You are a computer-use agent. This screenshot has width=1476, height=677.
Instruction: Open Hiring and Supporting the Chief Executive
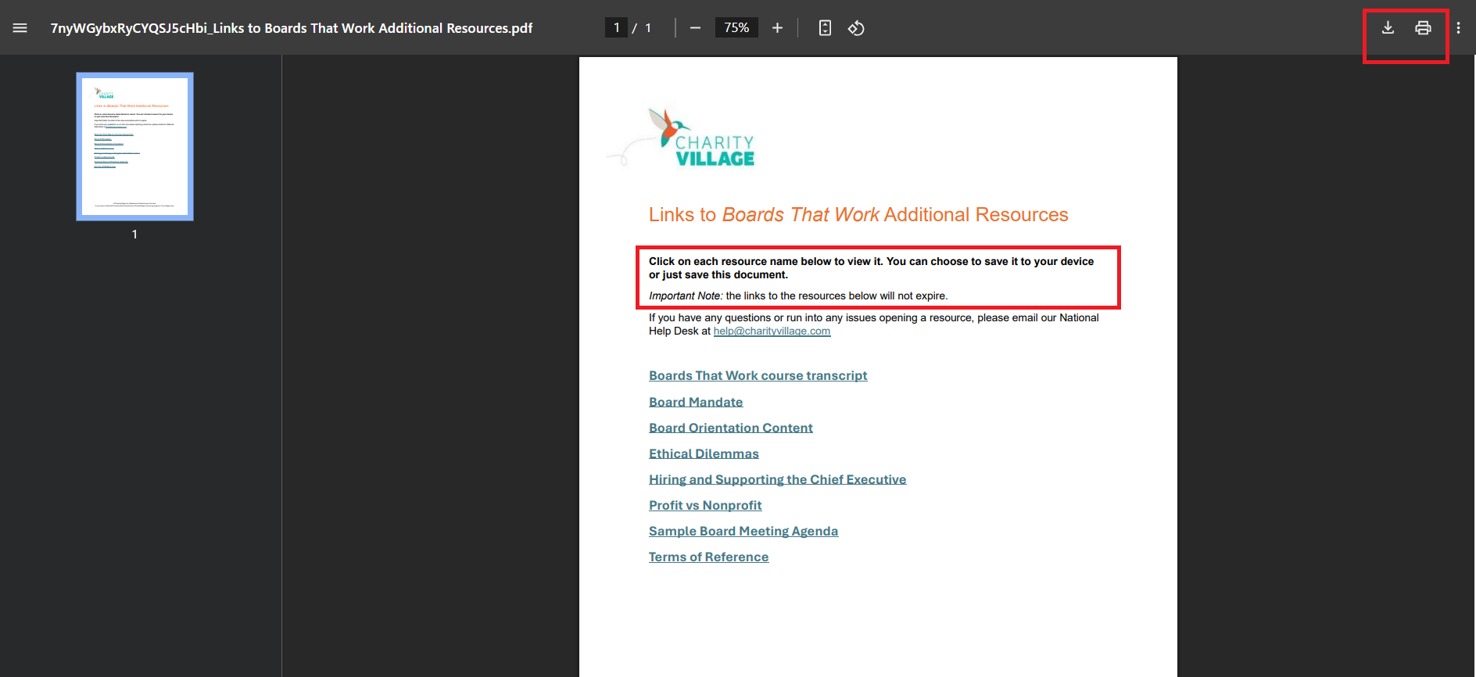click(777, 479)
